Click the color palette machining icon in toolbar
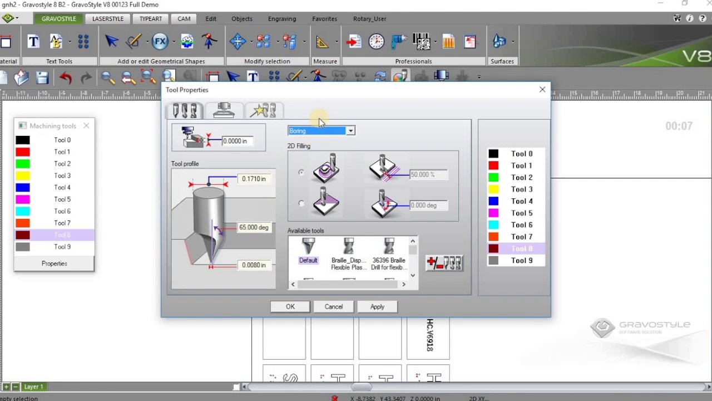This screenshot has width=712, height=401. click(x=400, y=77)
